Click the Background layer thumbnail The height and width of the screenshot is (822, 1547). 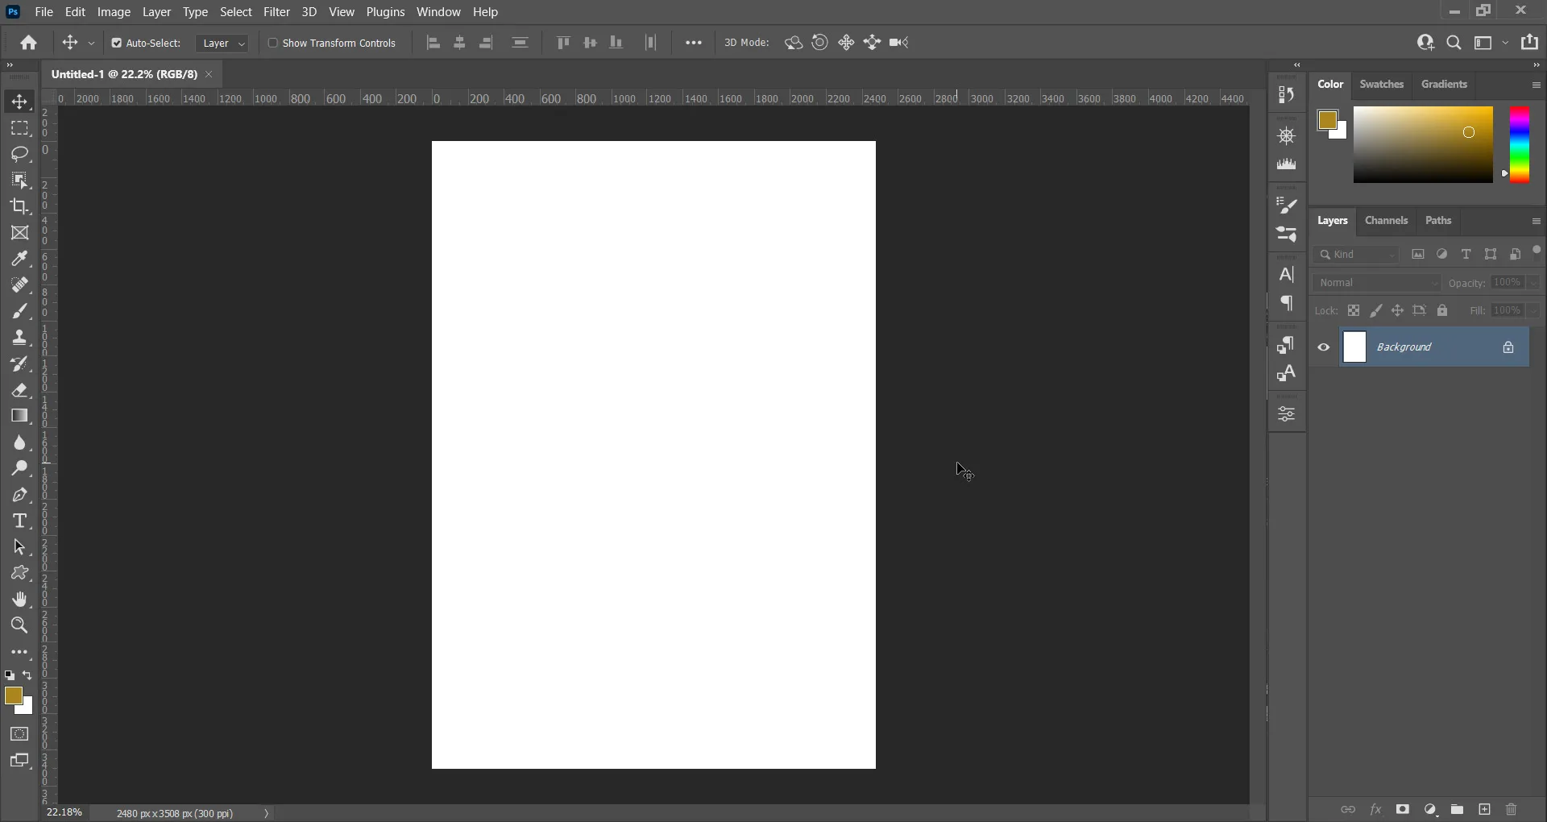1355,347
